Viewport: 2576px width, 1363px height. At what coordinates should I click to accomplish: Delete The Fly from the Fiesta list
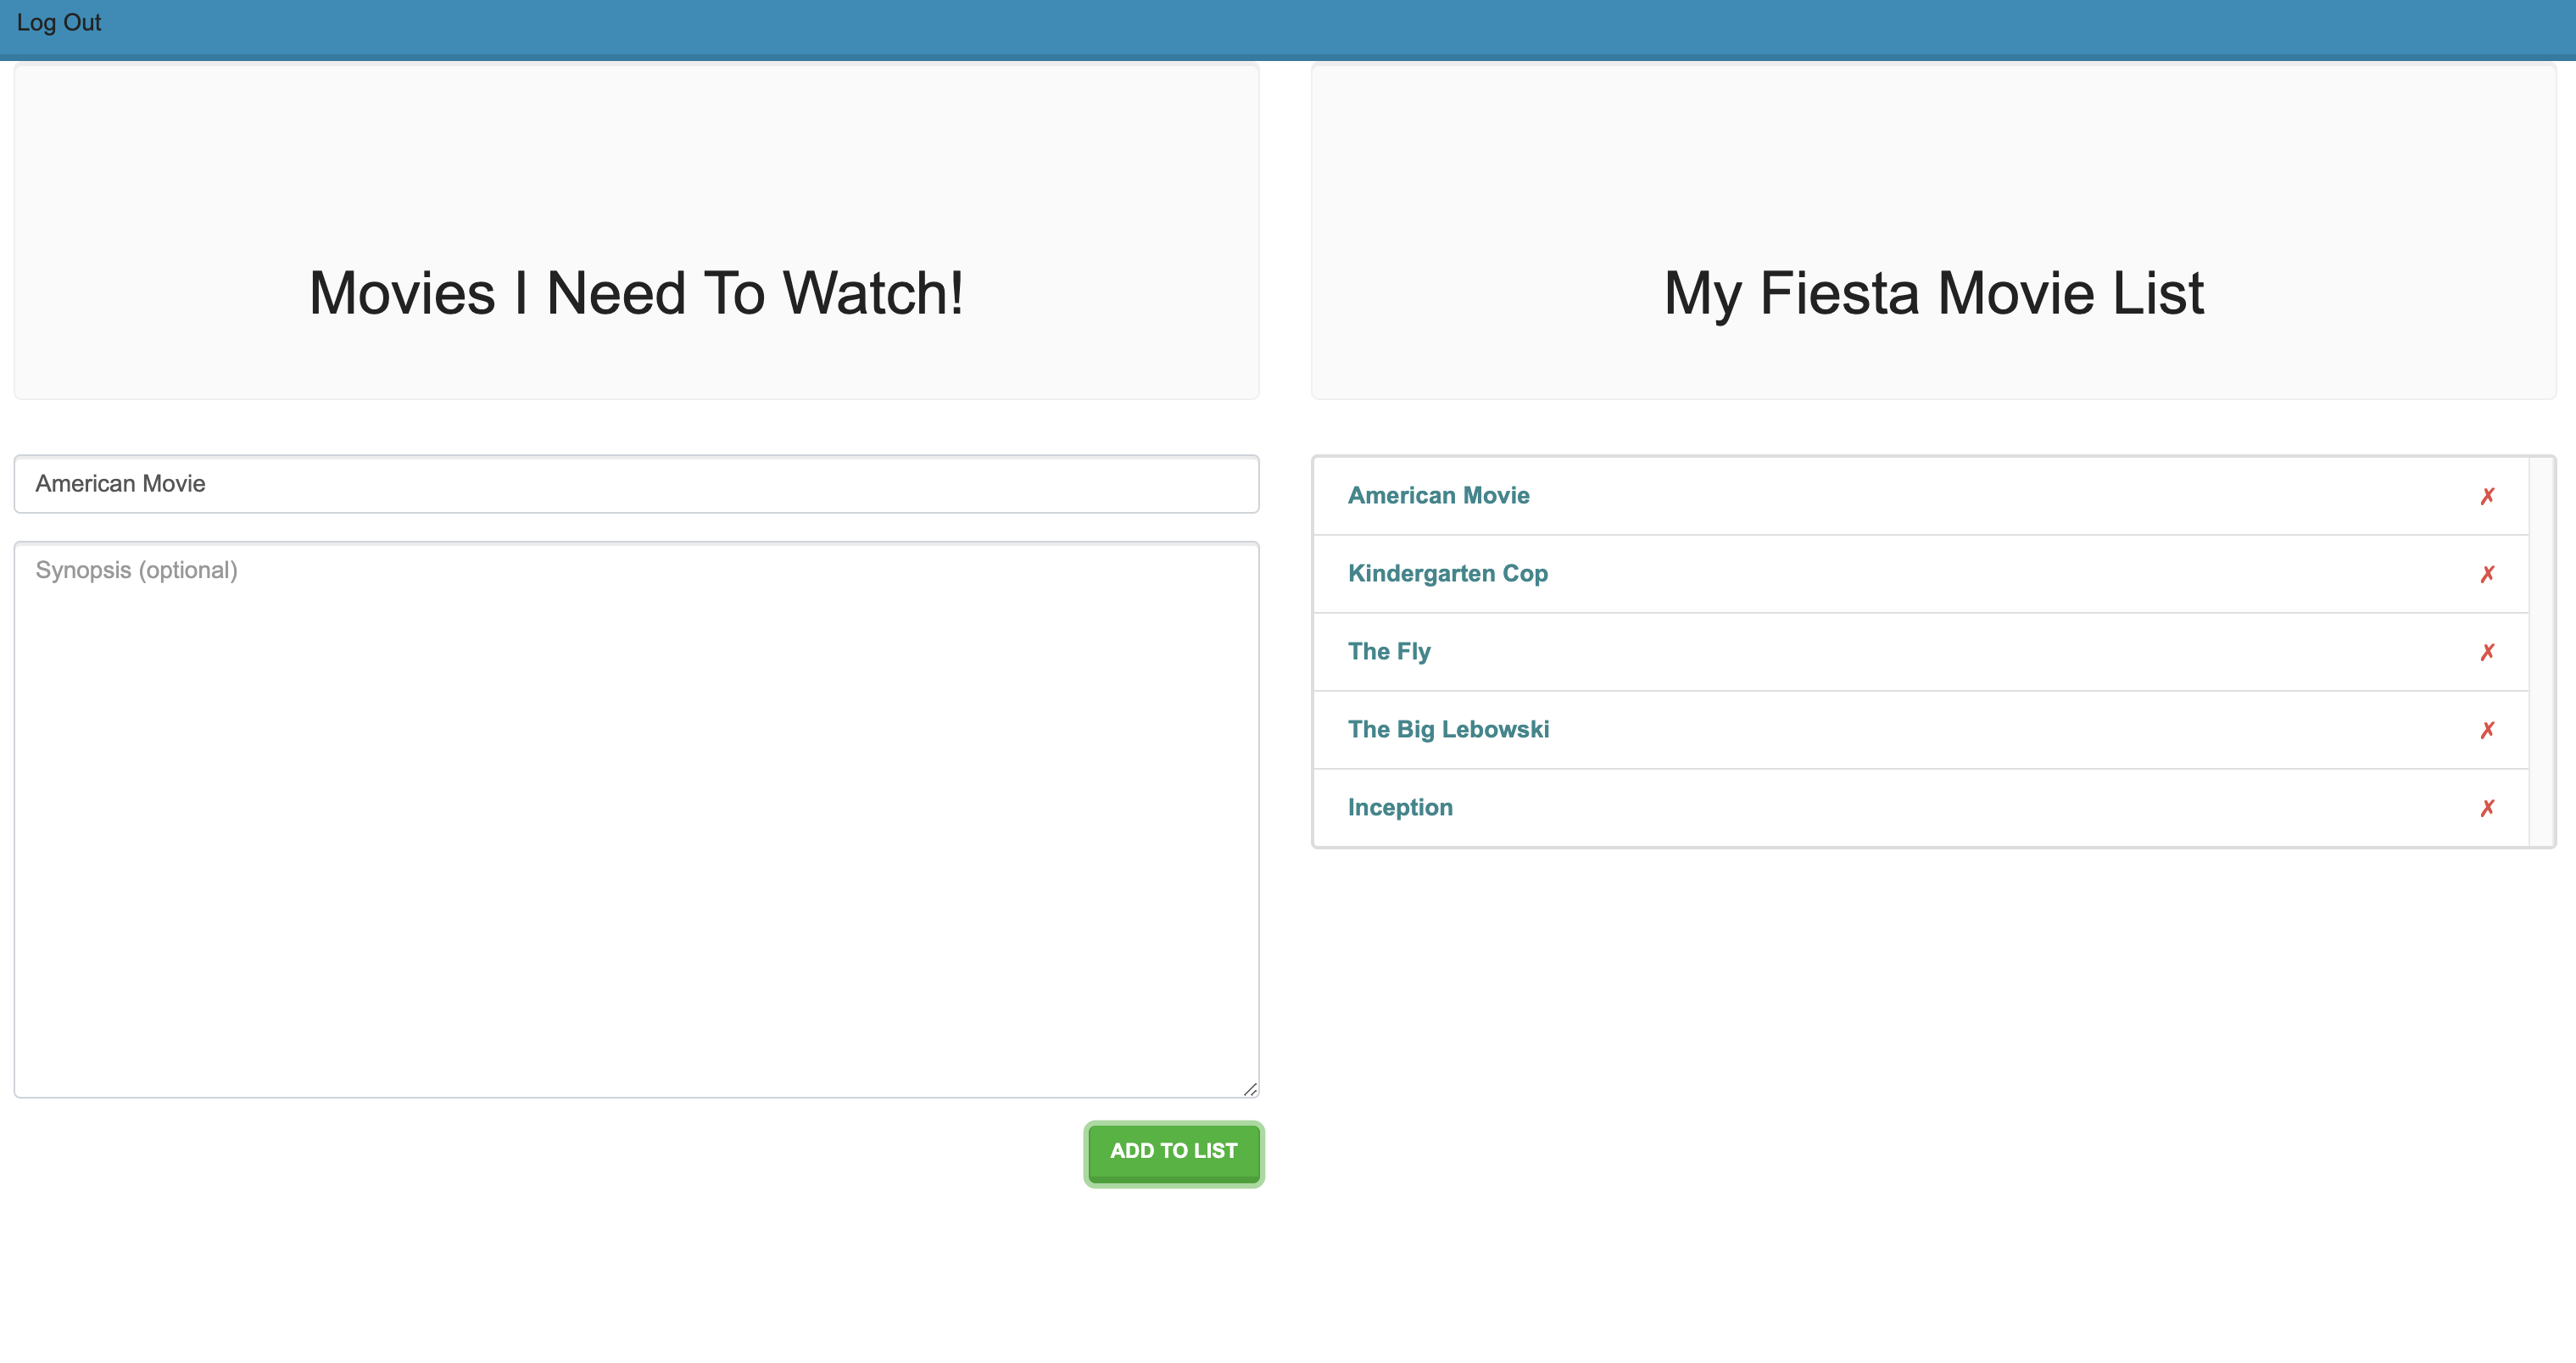[2488, 651]
